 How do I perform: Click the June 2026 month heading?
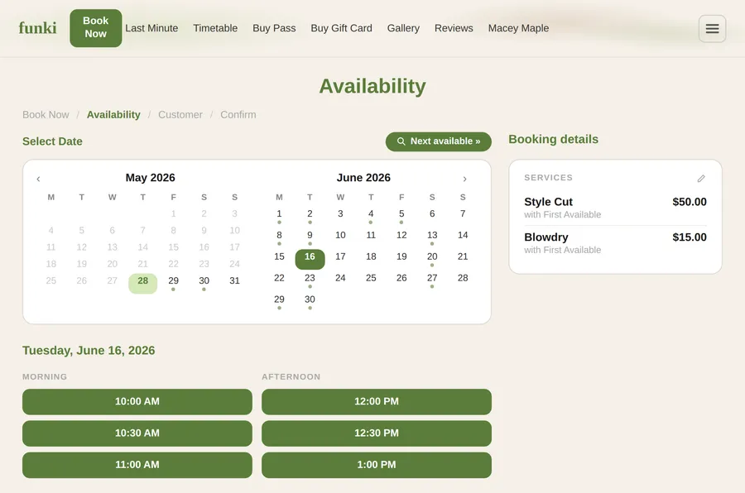click(x=363, y=178)
